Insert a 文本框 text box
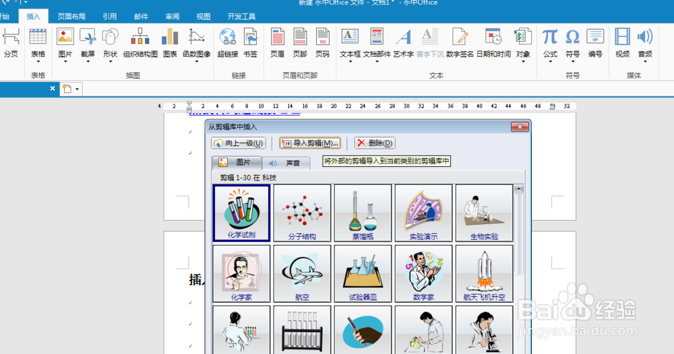The image size is (674, 354). pyautogui.click(x=350, y=43)
